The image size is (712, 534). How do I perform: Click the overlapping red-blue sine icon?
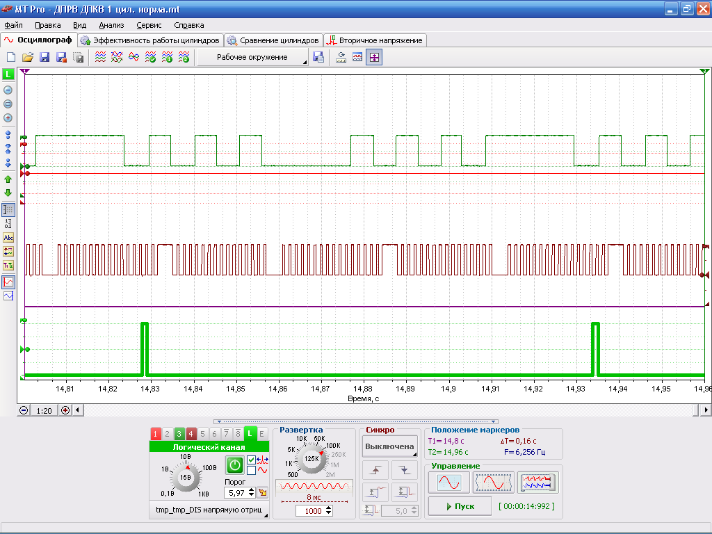pyautogui.click(x=134, y=57)
